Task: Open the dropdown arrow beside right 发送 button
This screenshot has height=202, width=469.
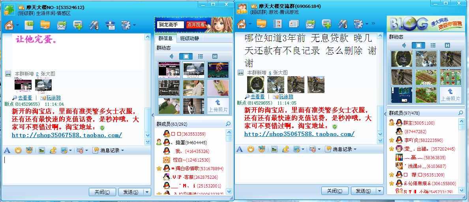Action: (380, 191)
